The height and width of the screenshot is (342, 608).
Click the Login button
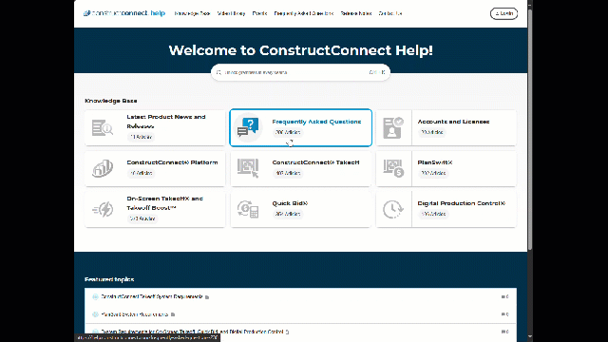click(x=503, y=13)
